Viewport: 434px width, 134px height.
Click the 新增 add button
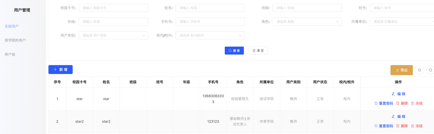(x=60, y=69)
